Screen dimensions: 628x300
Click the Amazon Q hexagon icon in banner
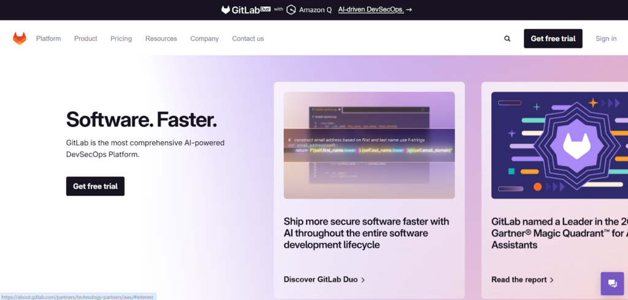[291, 10]
